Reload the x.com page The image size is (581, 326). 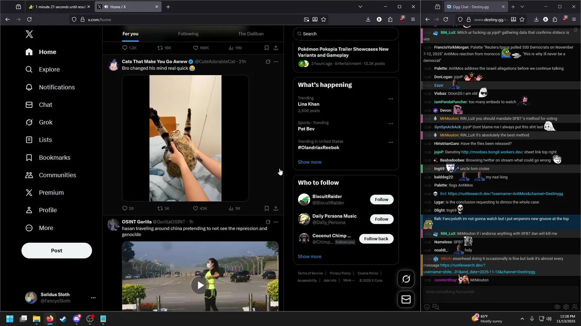(x=30, y=19)
